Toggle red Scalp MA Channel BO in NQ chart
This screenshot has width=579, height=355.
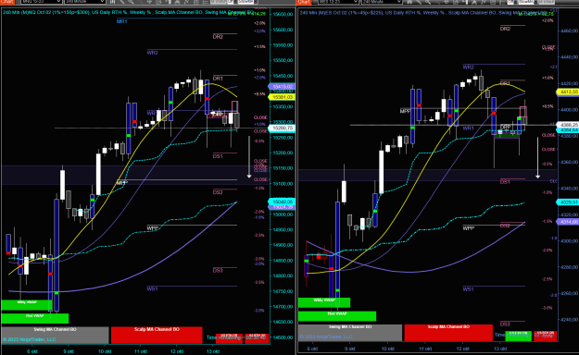[157, 335]
